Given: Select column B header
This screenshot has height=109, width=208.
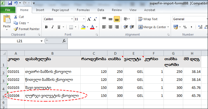Looking at the screenshot, I should tap(52, 53).
